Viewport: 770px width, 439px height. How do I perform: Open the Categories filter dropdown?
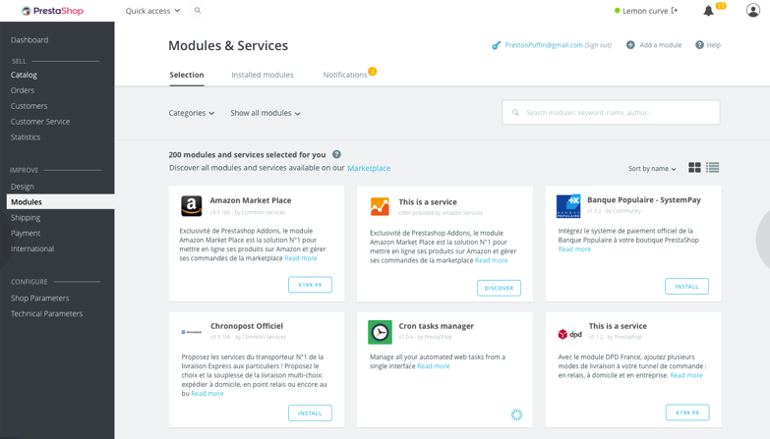coord(191,113)
